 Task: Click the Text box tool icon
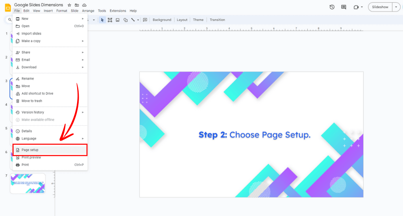pyautogui.click(x=110, y=20)
